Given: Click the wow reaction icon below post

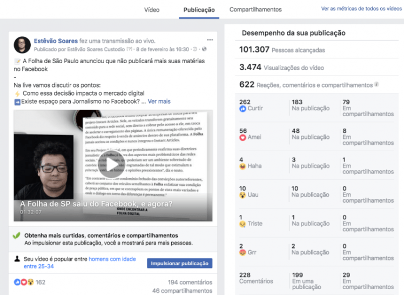Looking at the screenshot, I should click(30, 282).
